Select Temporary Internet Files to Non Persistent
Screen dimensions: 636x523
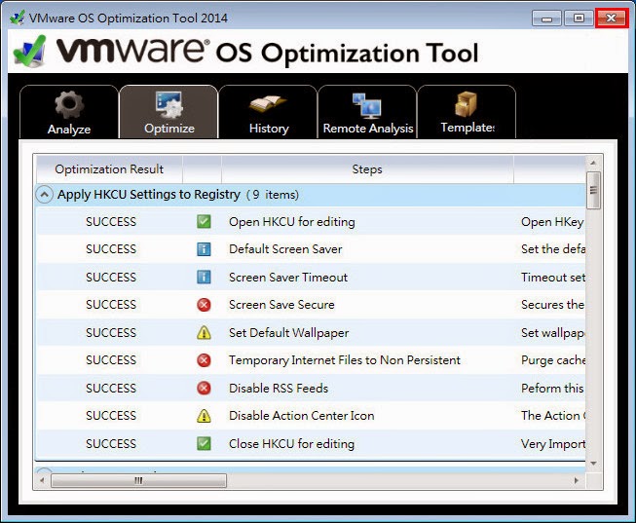[x=345, y=360]
